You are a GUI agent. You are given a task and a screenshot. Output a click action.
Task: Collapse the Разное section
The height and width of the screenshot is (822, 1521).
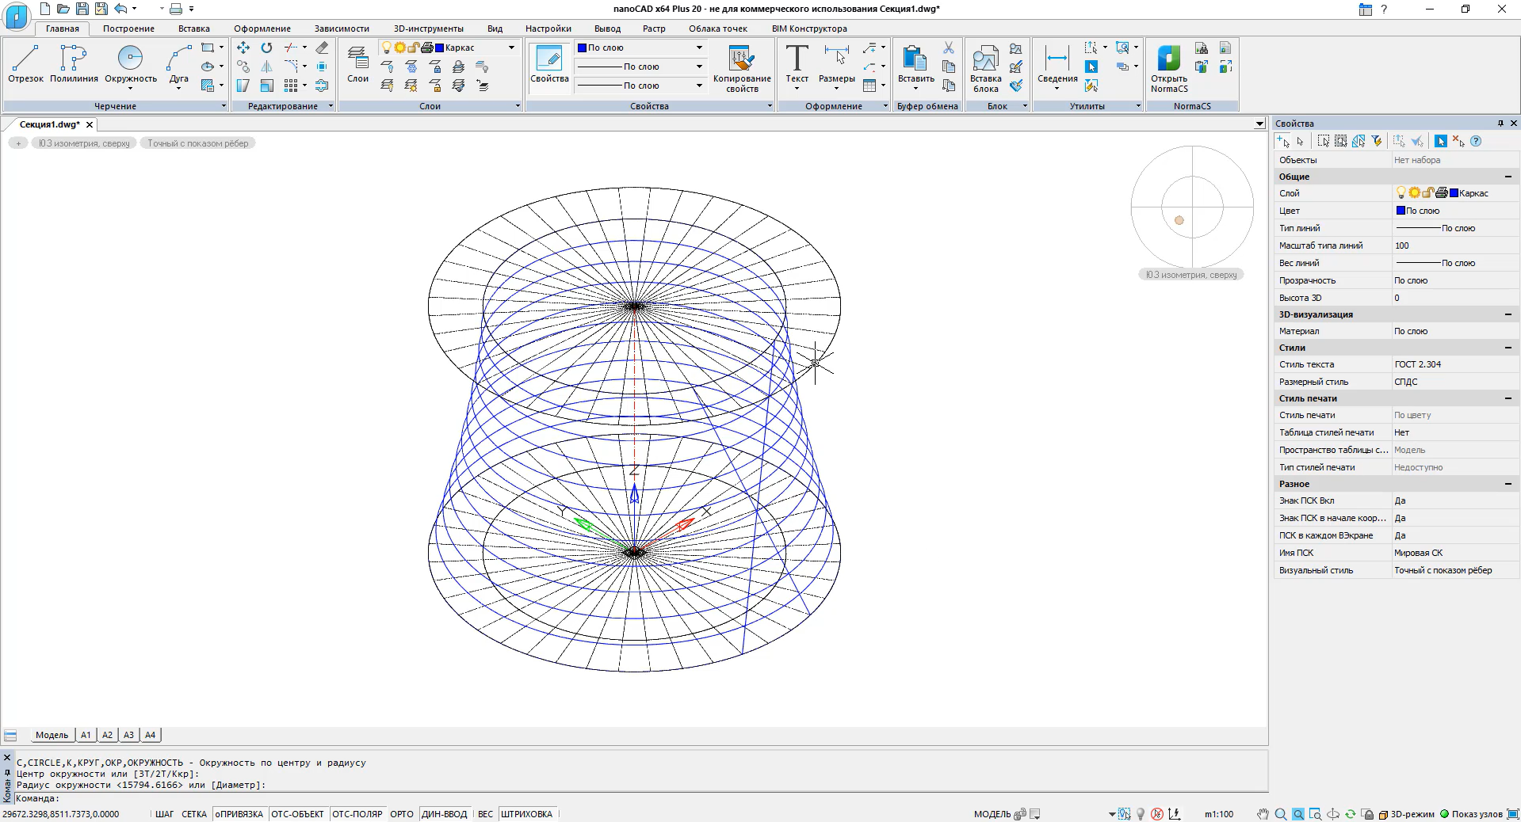click(x=1508, y=484)
